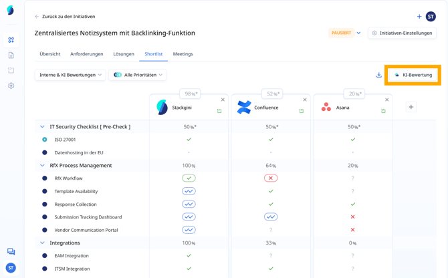Click the plus icon next to ST avatar
This screenshot has height=278, width=448.
click(x=419, y=17)
